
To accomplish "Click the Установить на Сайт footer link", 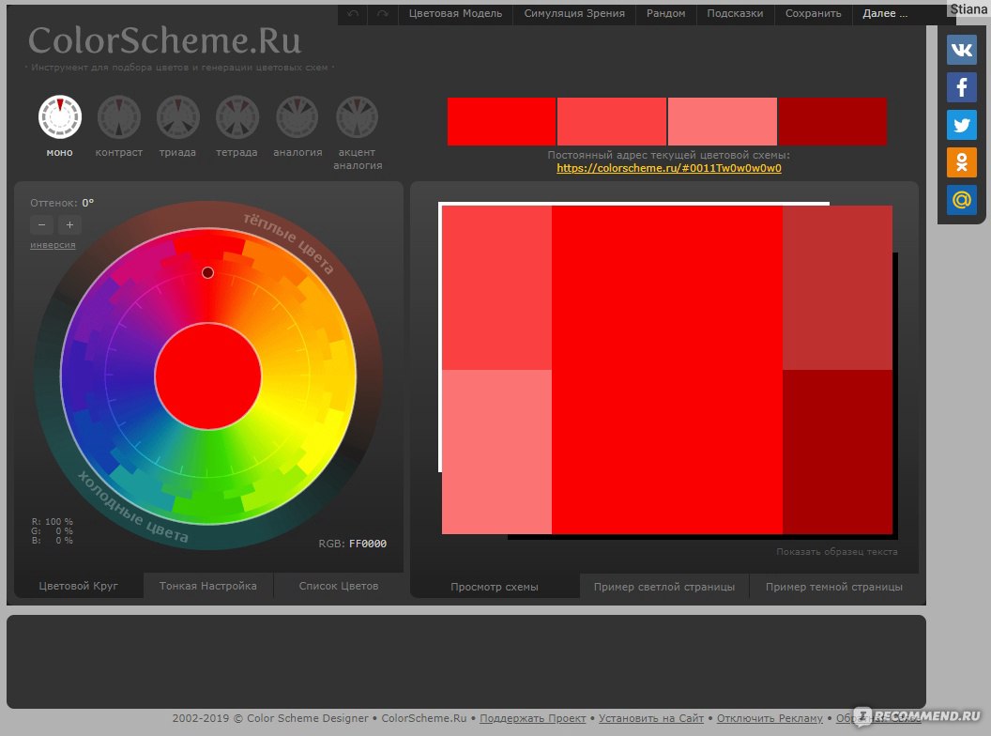I will click(651, 718).
